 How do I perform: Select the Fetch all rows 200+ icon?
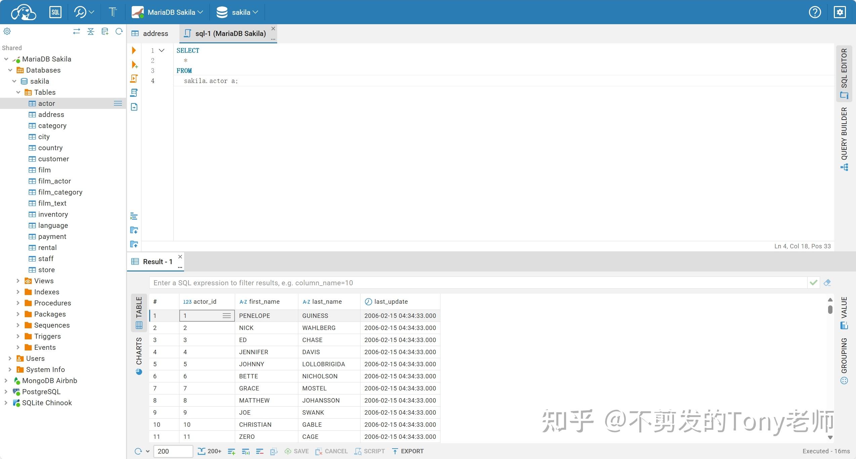click(x=209, y=451)
